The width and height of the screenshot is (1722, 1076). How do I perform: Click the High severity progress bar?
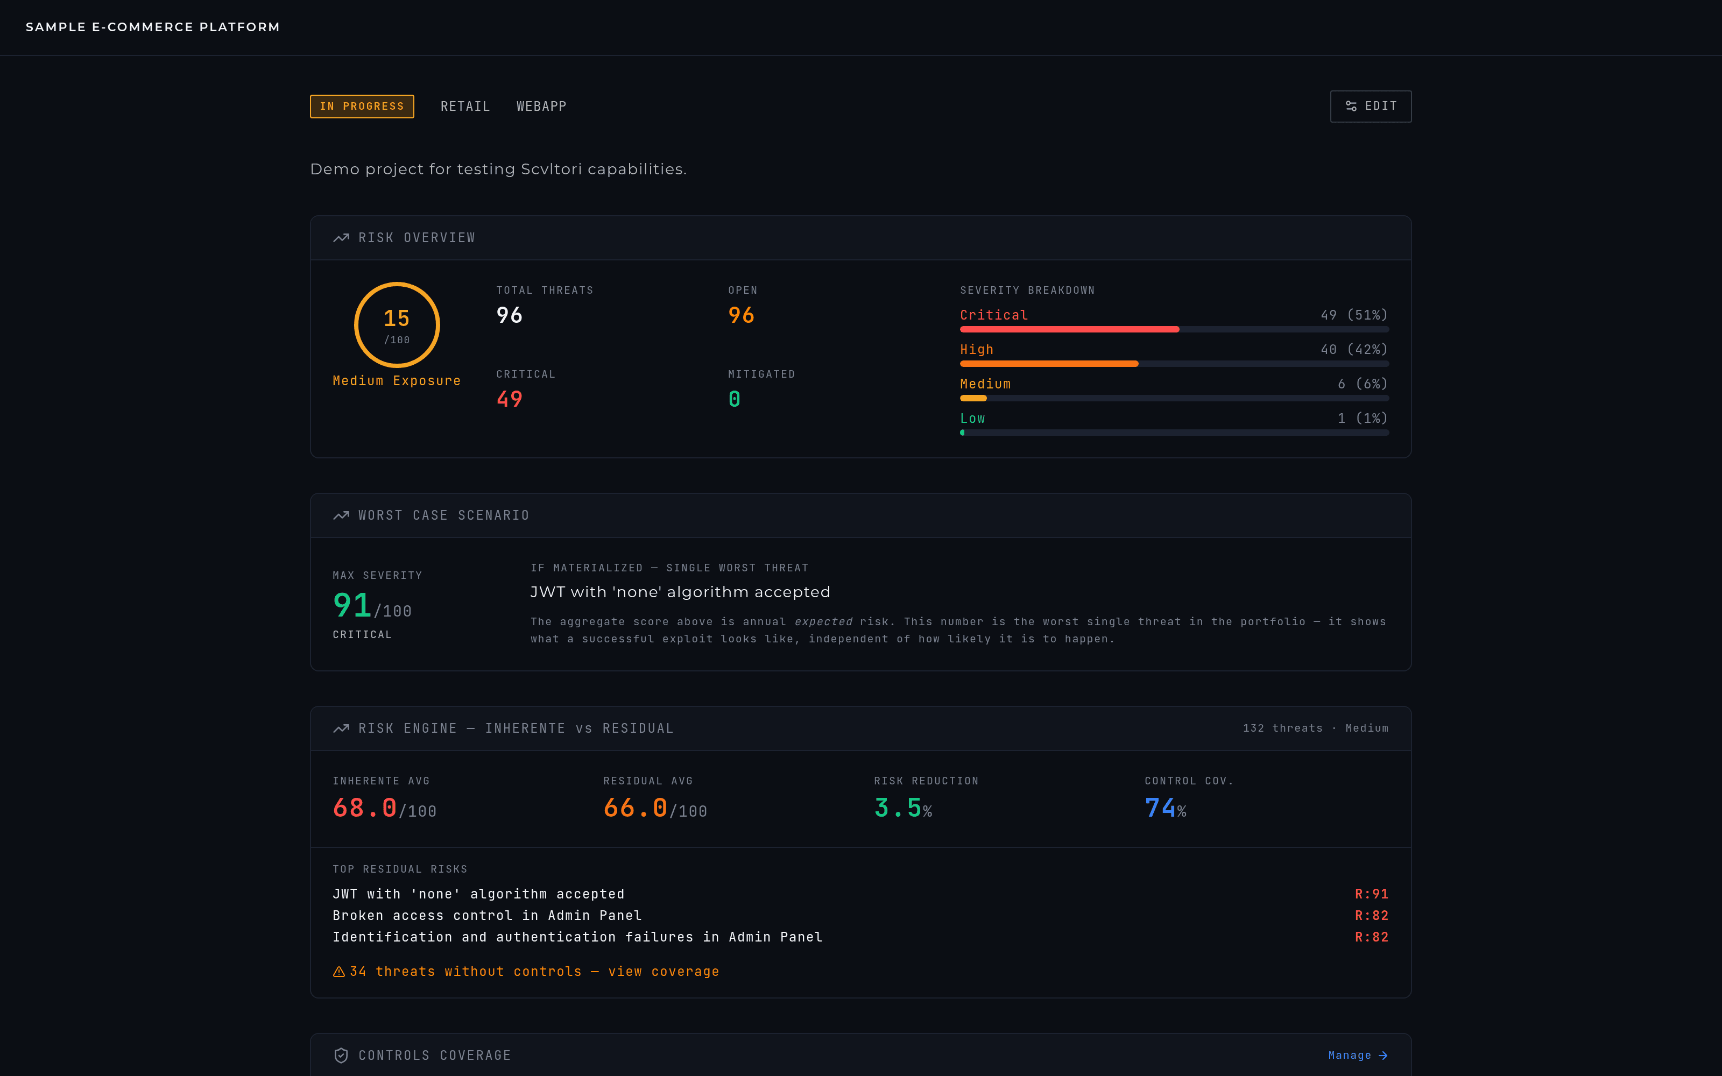click(x=1174, y=364)
